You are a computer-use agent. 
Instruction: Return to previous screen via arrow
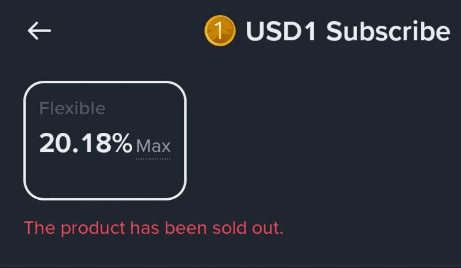coord(39,31)
